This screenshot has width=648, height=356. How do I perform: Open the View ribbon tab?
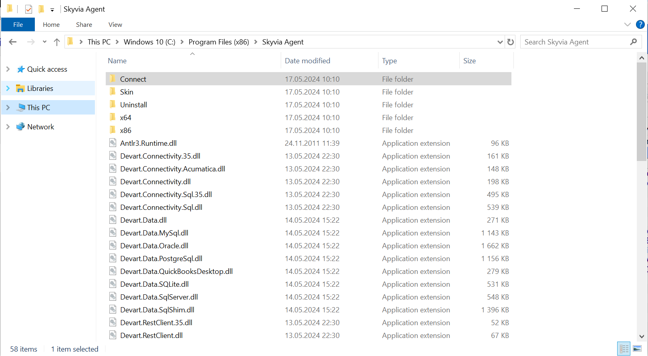(115, 24)
